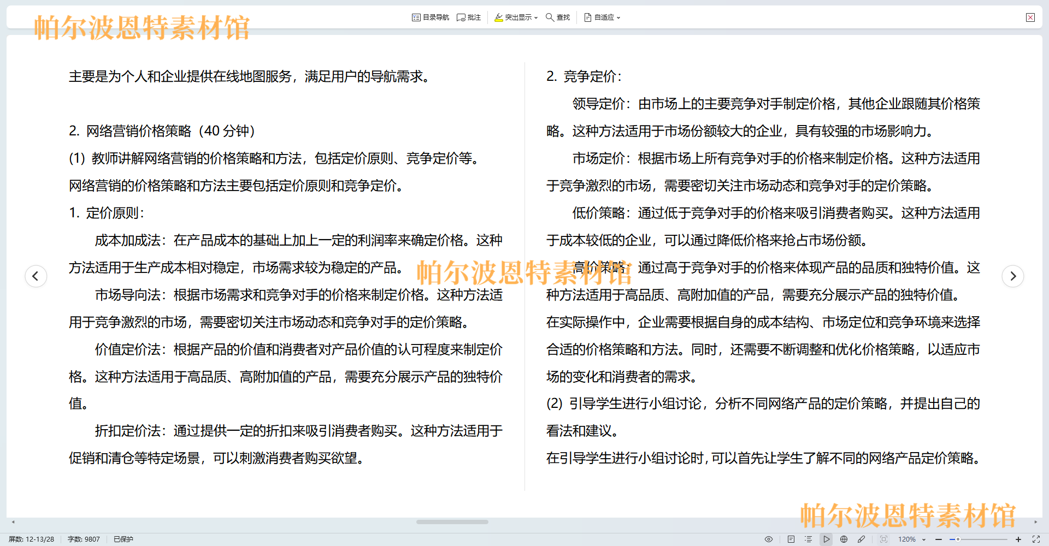The width and height of the screenshot is (1049, 546).
Task: Open the 目录导航 navigation panel
Action: coord(431,17)
